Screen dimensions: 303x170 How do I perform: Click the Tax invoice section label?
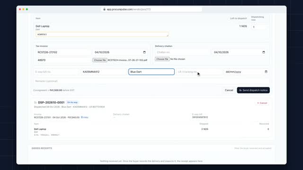[x=42, y=46]
